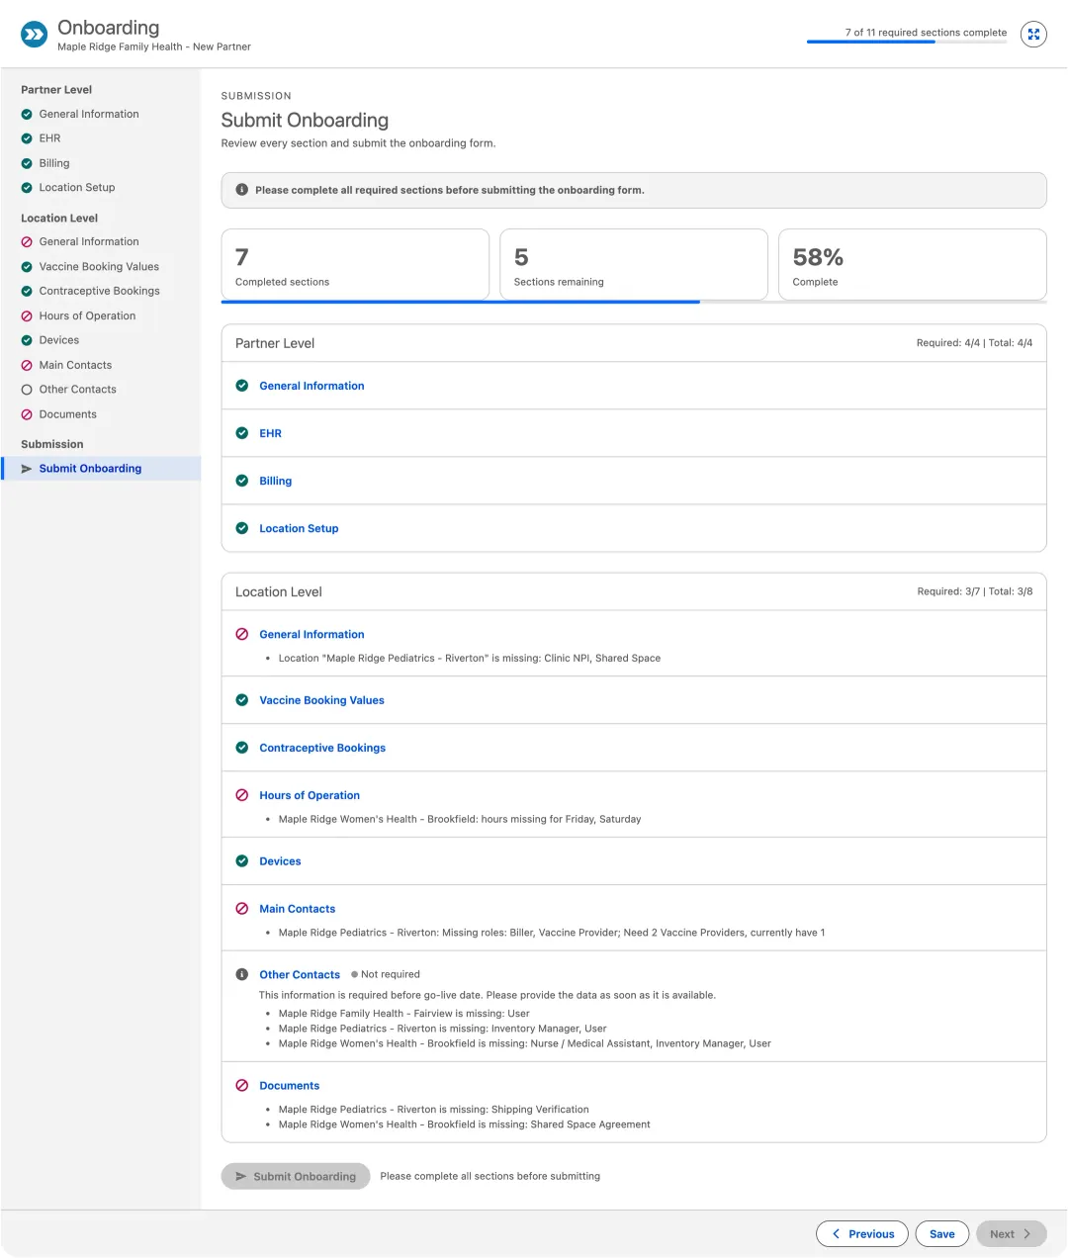Screen dimensions: 1068x1258
Task: Click blocked icon beside Location Level General Information link
Action: pyautogui.click(x=242, y=635)
